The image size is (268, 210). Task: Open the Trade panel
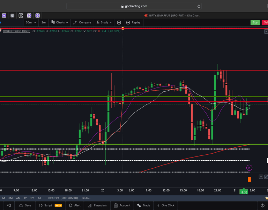pyautogui.click(x=143, y=205)
